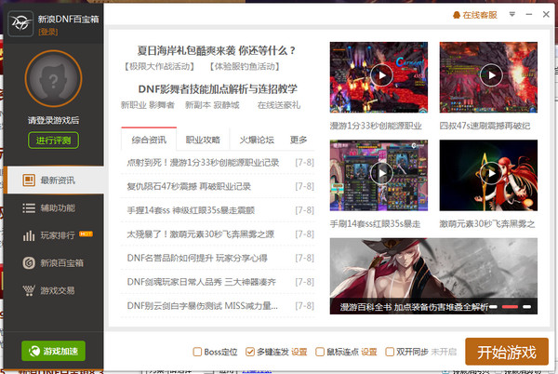Uncheck the 多键连发 checkbox
The image size is (558, 374).
(249, 352)
